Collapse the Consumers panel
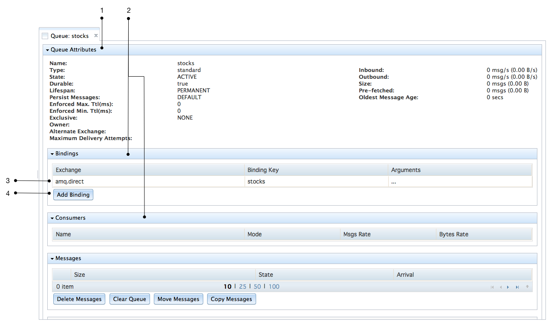The width and height of the screenshot is (554, 327). (x=52, y=218)
